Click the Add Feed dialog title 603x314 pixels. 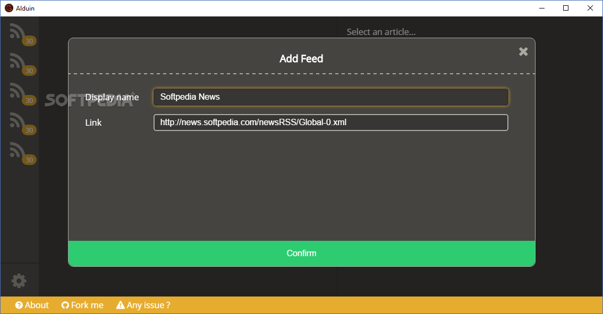click(302, 59)
